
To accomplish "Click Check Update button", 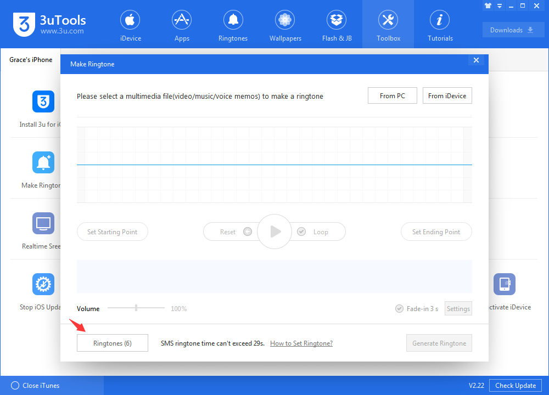I will point(516,385).
